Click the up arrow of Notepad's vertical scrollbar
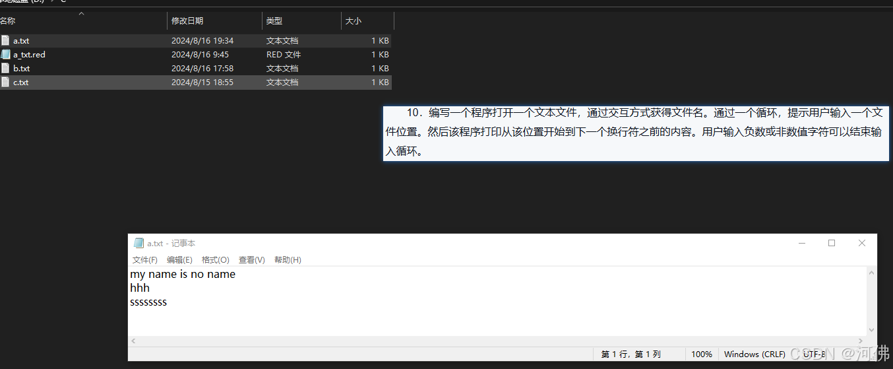 click(x=872, y=272)
